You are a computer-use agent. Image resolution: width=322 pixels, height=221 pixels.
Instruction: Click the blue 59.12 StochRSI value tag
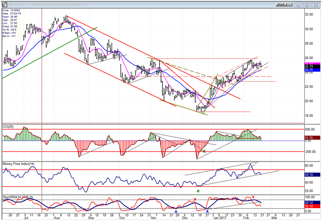pos(312,203)
